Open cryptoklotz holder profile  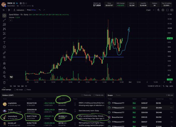pyautogui.click(x=12, y=103)
